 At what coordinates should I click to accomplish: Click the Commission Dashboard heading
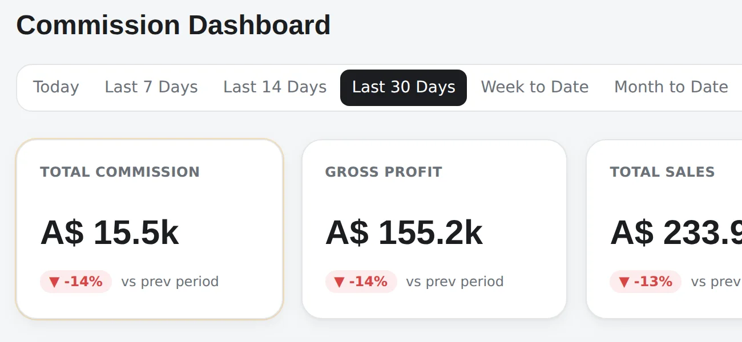174,26
